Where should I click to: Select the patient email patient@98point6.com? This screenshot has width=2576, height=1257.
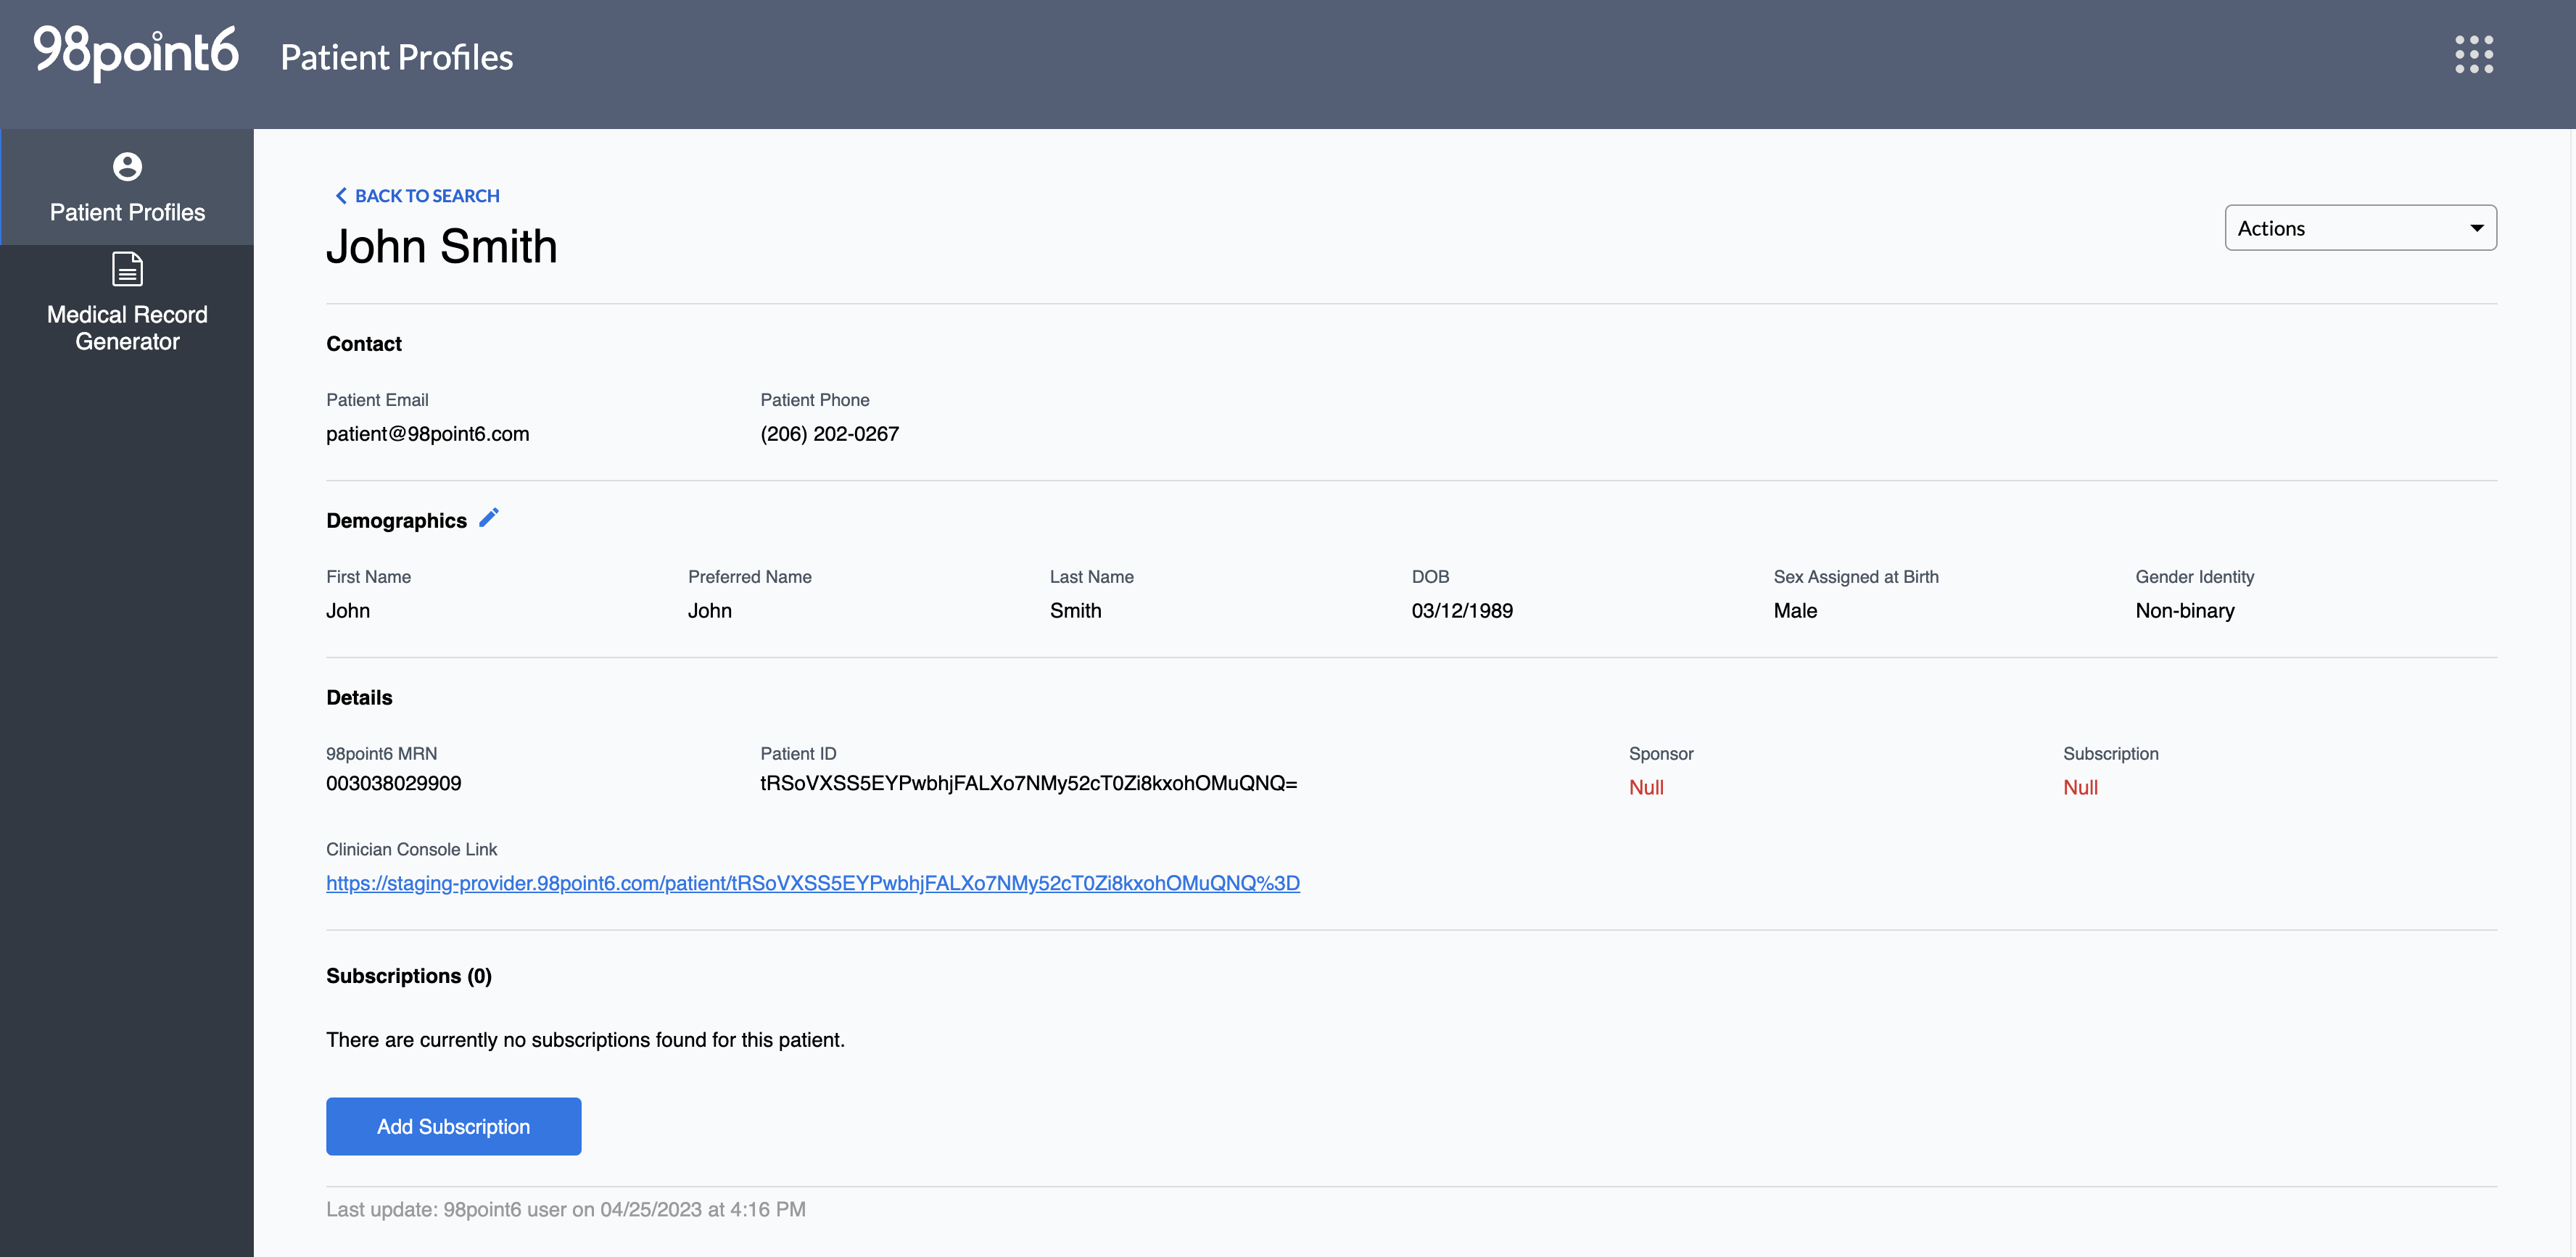click(427, 433)
